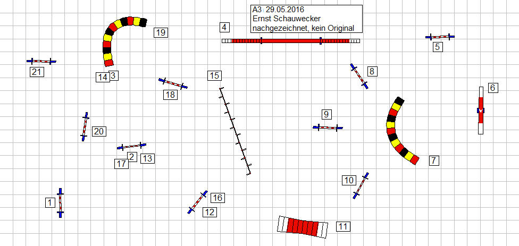Click the jump obstacle numbered 5
This screenshot has width=519, height=246.
pyautogui.click(x=440, y=37)
